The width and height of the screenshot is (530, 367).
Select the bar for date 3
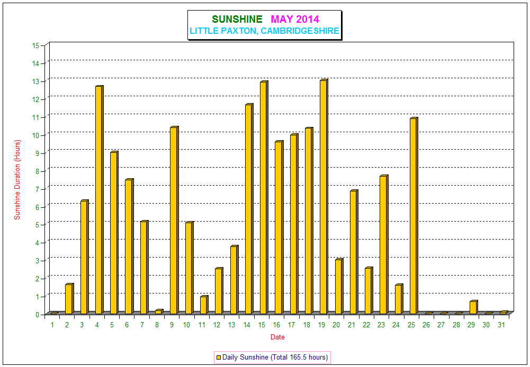(x=84, y=258)
